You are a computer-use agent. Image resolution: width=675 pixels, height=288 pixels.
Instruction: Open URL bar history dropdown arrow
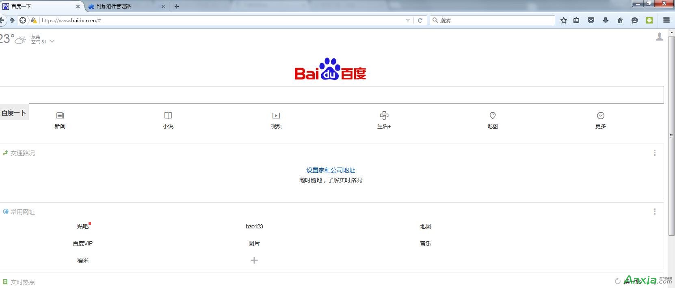pyautogui.click(x=408, y=20)
